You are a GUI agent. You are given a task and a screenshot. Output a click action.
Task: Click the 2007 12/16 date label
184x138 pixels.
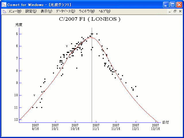pos(156,127)
